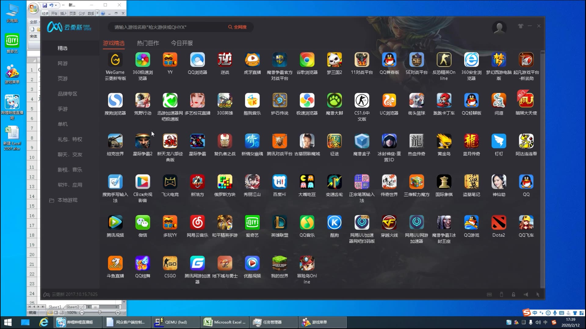This screenshot has width=586, height=329.
Task: Open 礼包、特权 sidebar category
Action: [70, 139]
